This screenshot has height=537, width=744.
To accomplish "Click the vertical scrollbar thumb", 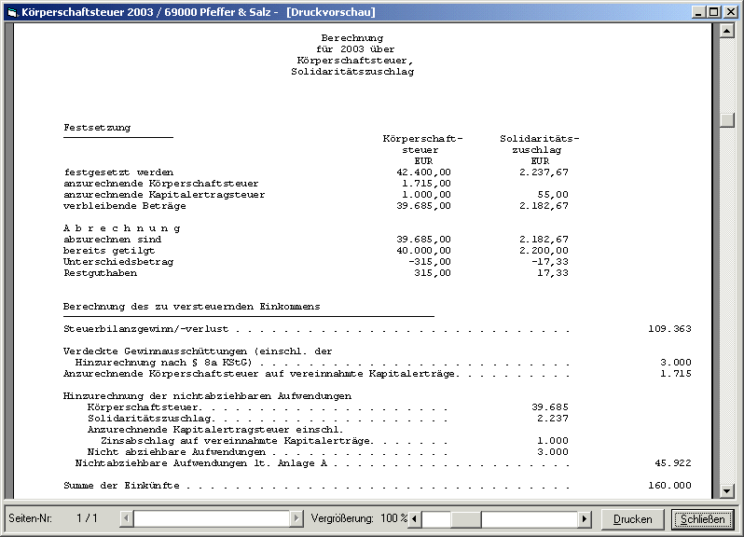I will (727, 120).
